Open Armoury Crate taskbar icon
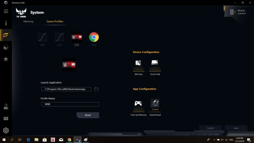This screenshot has height=143, width=254. click(x=78, y=140)
